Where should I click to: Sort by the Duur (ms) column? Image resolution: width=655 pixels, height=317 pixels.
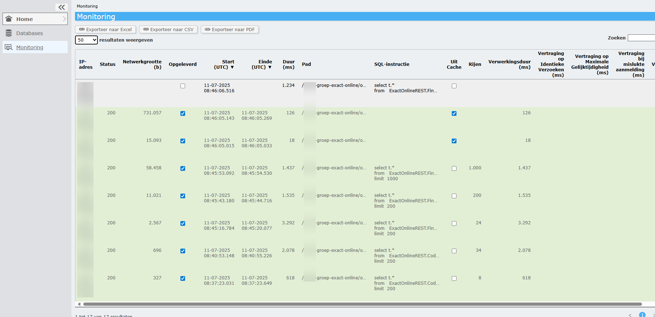289,64
